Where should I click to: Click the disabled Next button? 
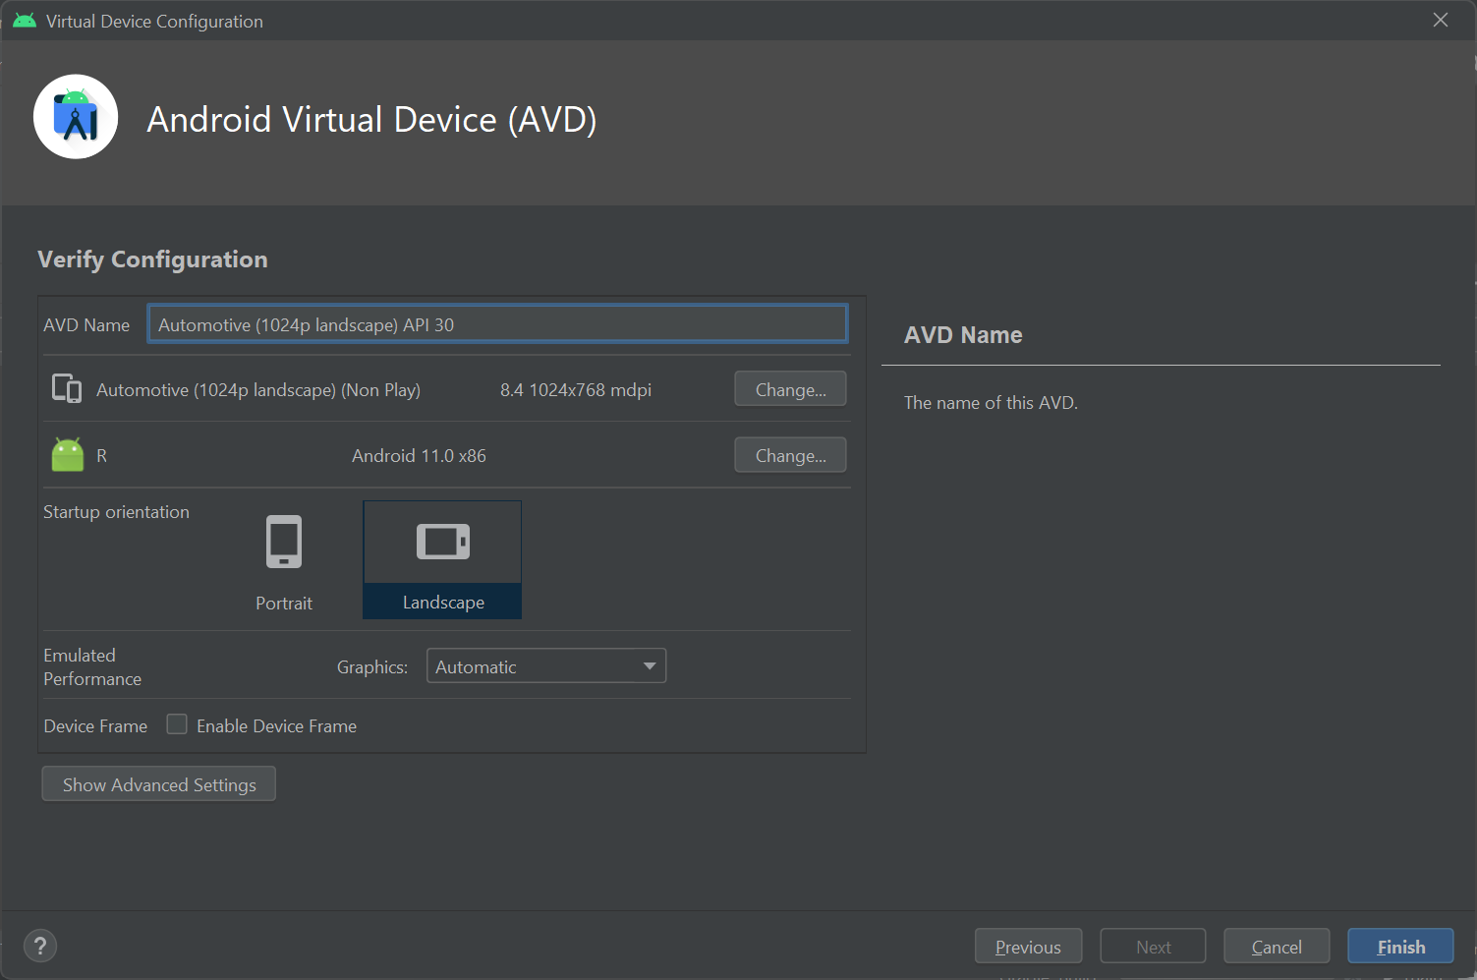[x=1153, y=947]
